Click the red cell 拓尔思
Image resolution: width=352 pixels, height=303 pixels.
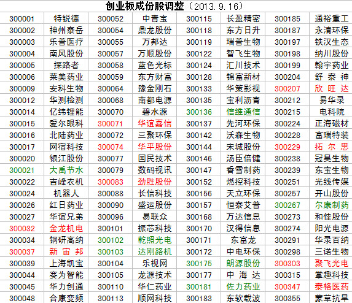click(x=332, y=147)
